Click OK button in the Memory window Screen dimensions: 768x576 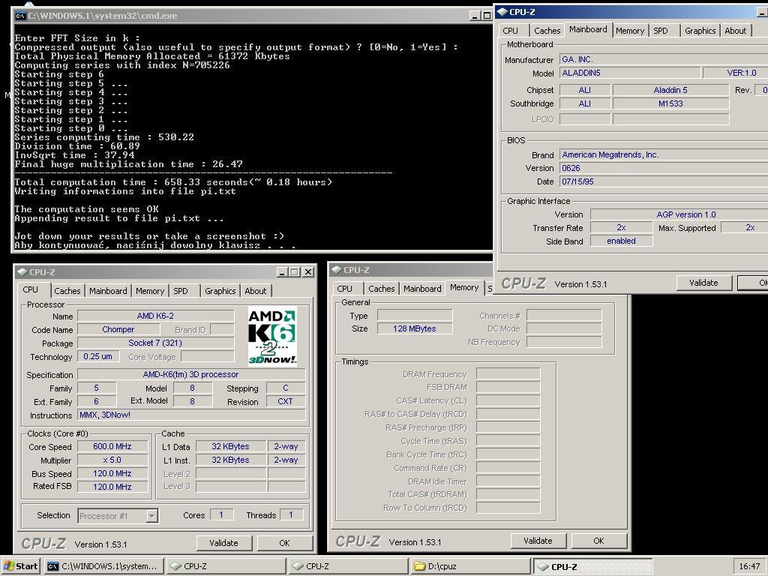(x=599, y=541)
